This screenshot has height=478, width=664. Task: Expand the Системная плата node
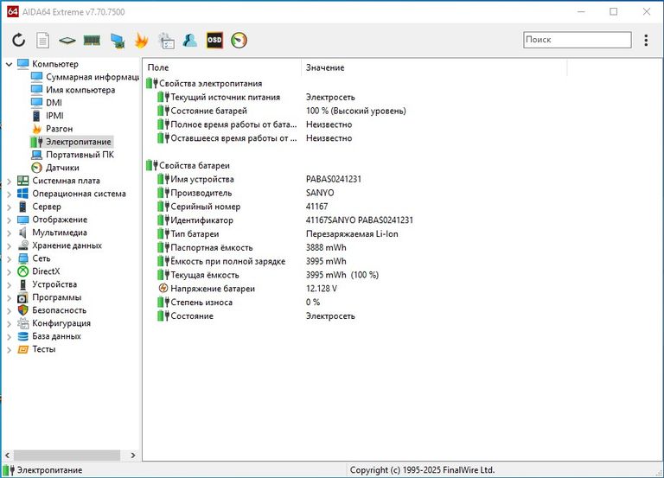tap(9, 182)
